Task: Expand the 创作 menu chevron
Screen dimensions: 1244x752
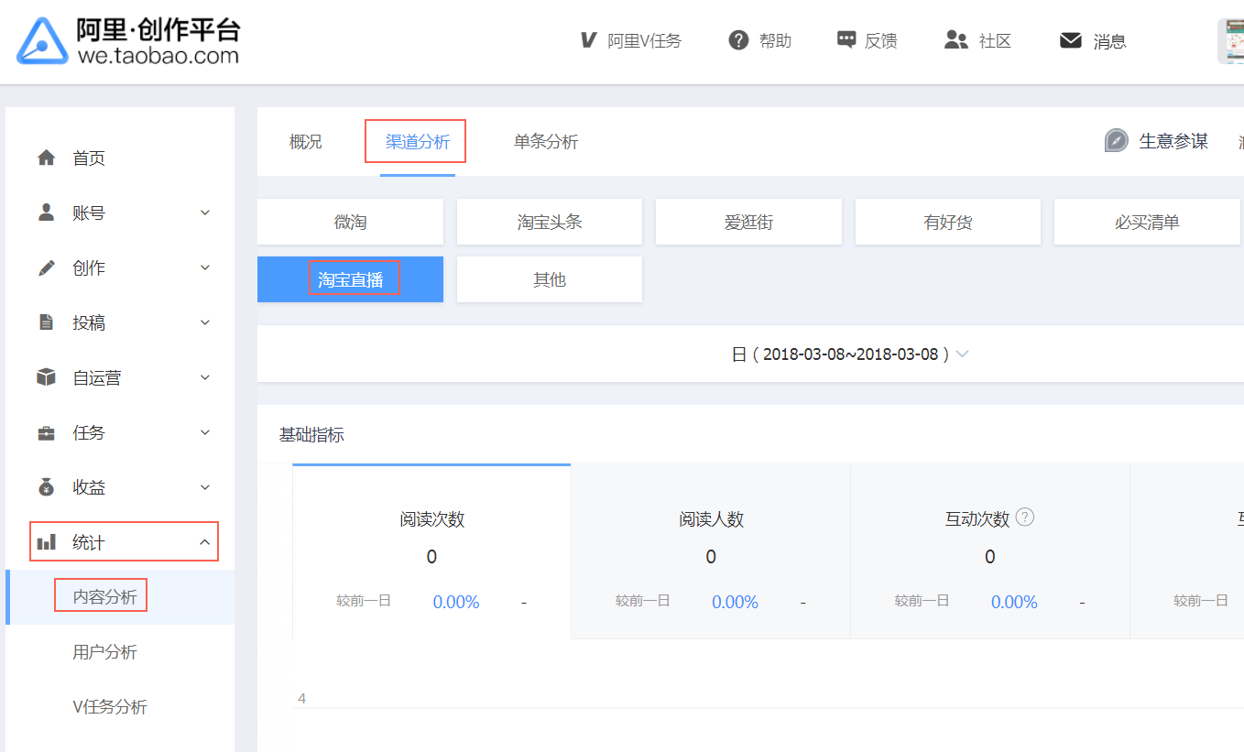Action: pyautogui.click(x=205, y=267)
